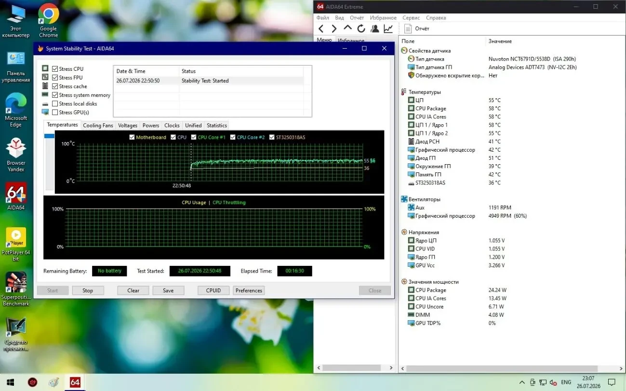Refresh the AIDA64 sensor page
The height and width of the screenshot is (391, 626).
[x=361, y=29]
